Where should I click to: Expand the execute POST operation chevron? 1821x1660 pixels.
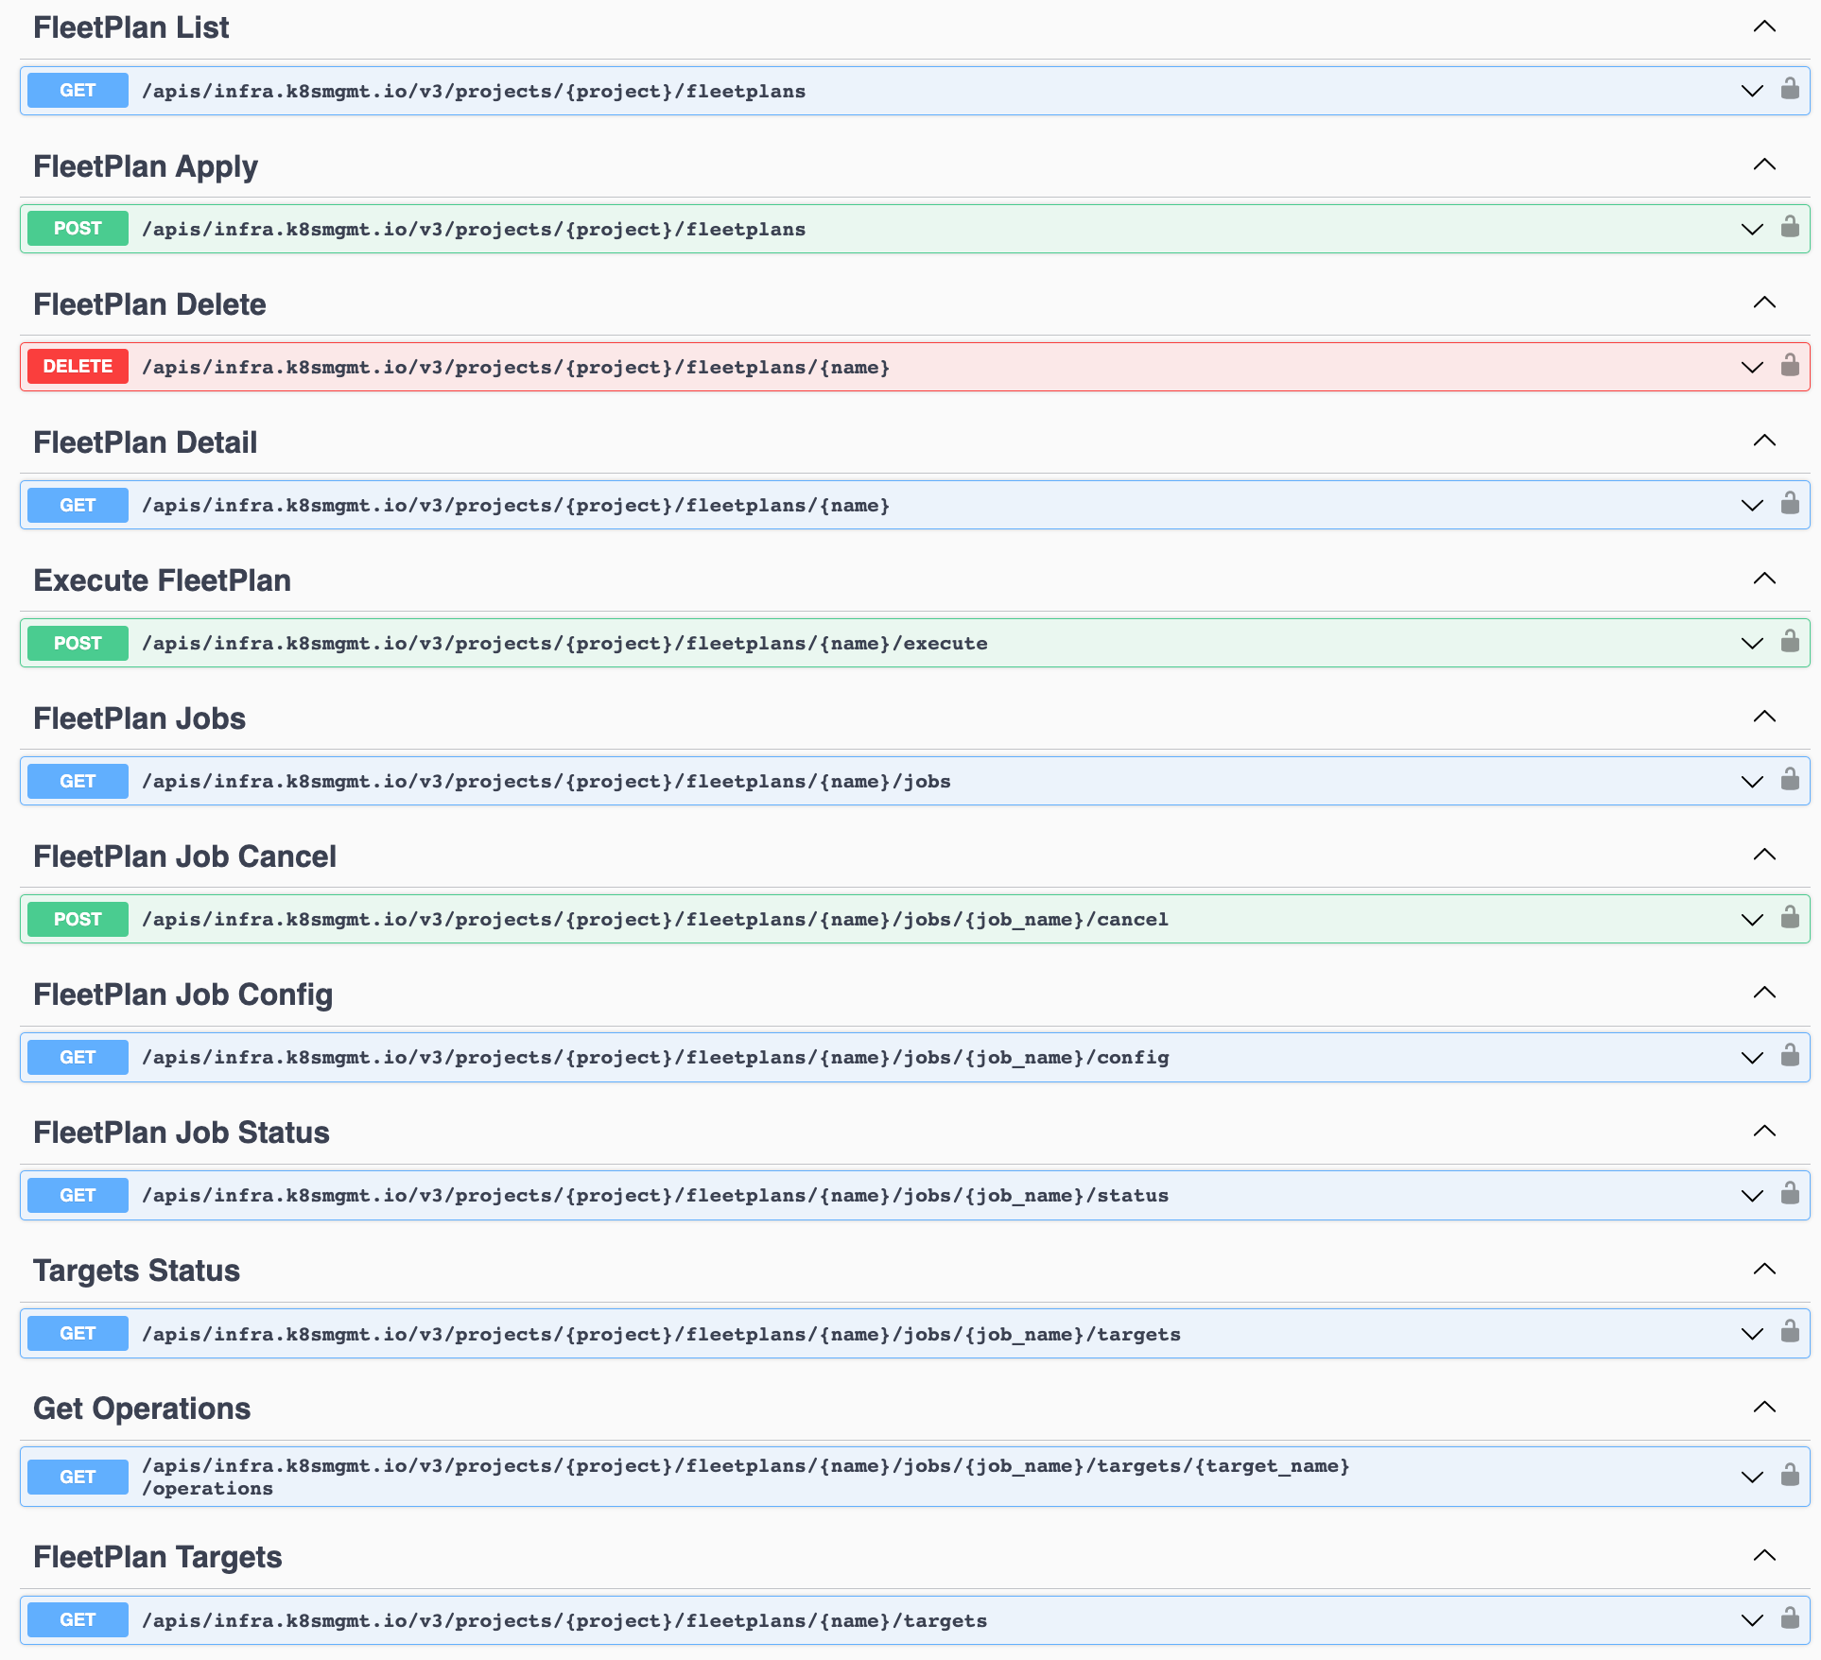tap(1752, 644)
